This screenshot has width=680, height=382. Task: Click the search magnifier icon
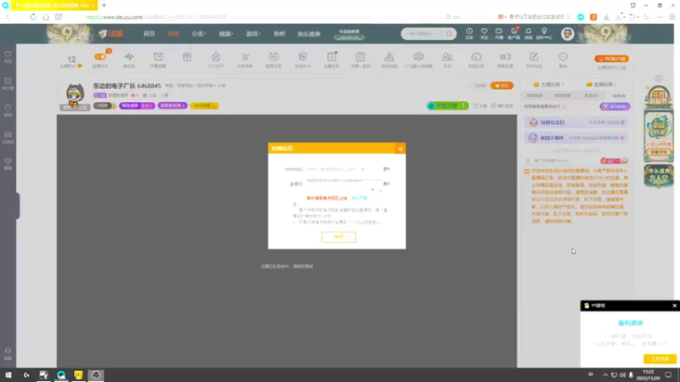tap(449, 33)
